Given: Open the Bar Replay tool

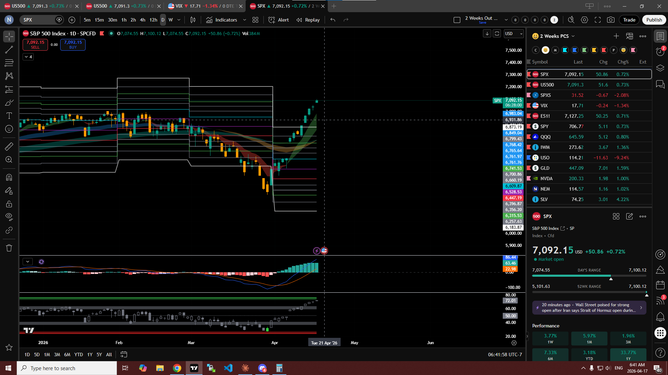Looking at the screenshot, I should tap(308, 20).
